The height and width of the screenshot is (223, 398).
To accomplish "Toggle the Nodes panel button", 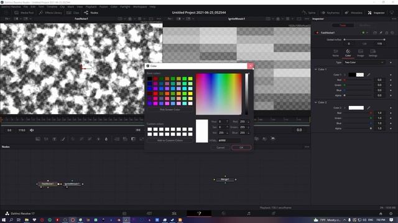I will (x=91, y=12).
